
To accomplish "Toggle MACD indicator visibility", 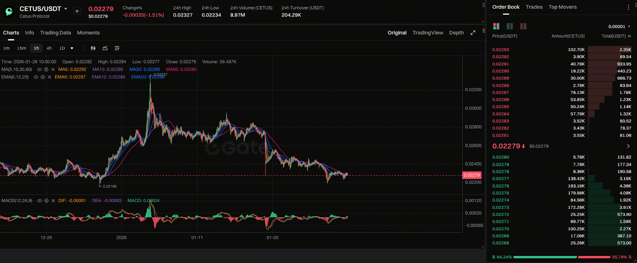I will (39, 201).
